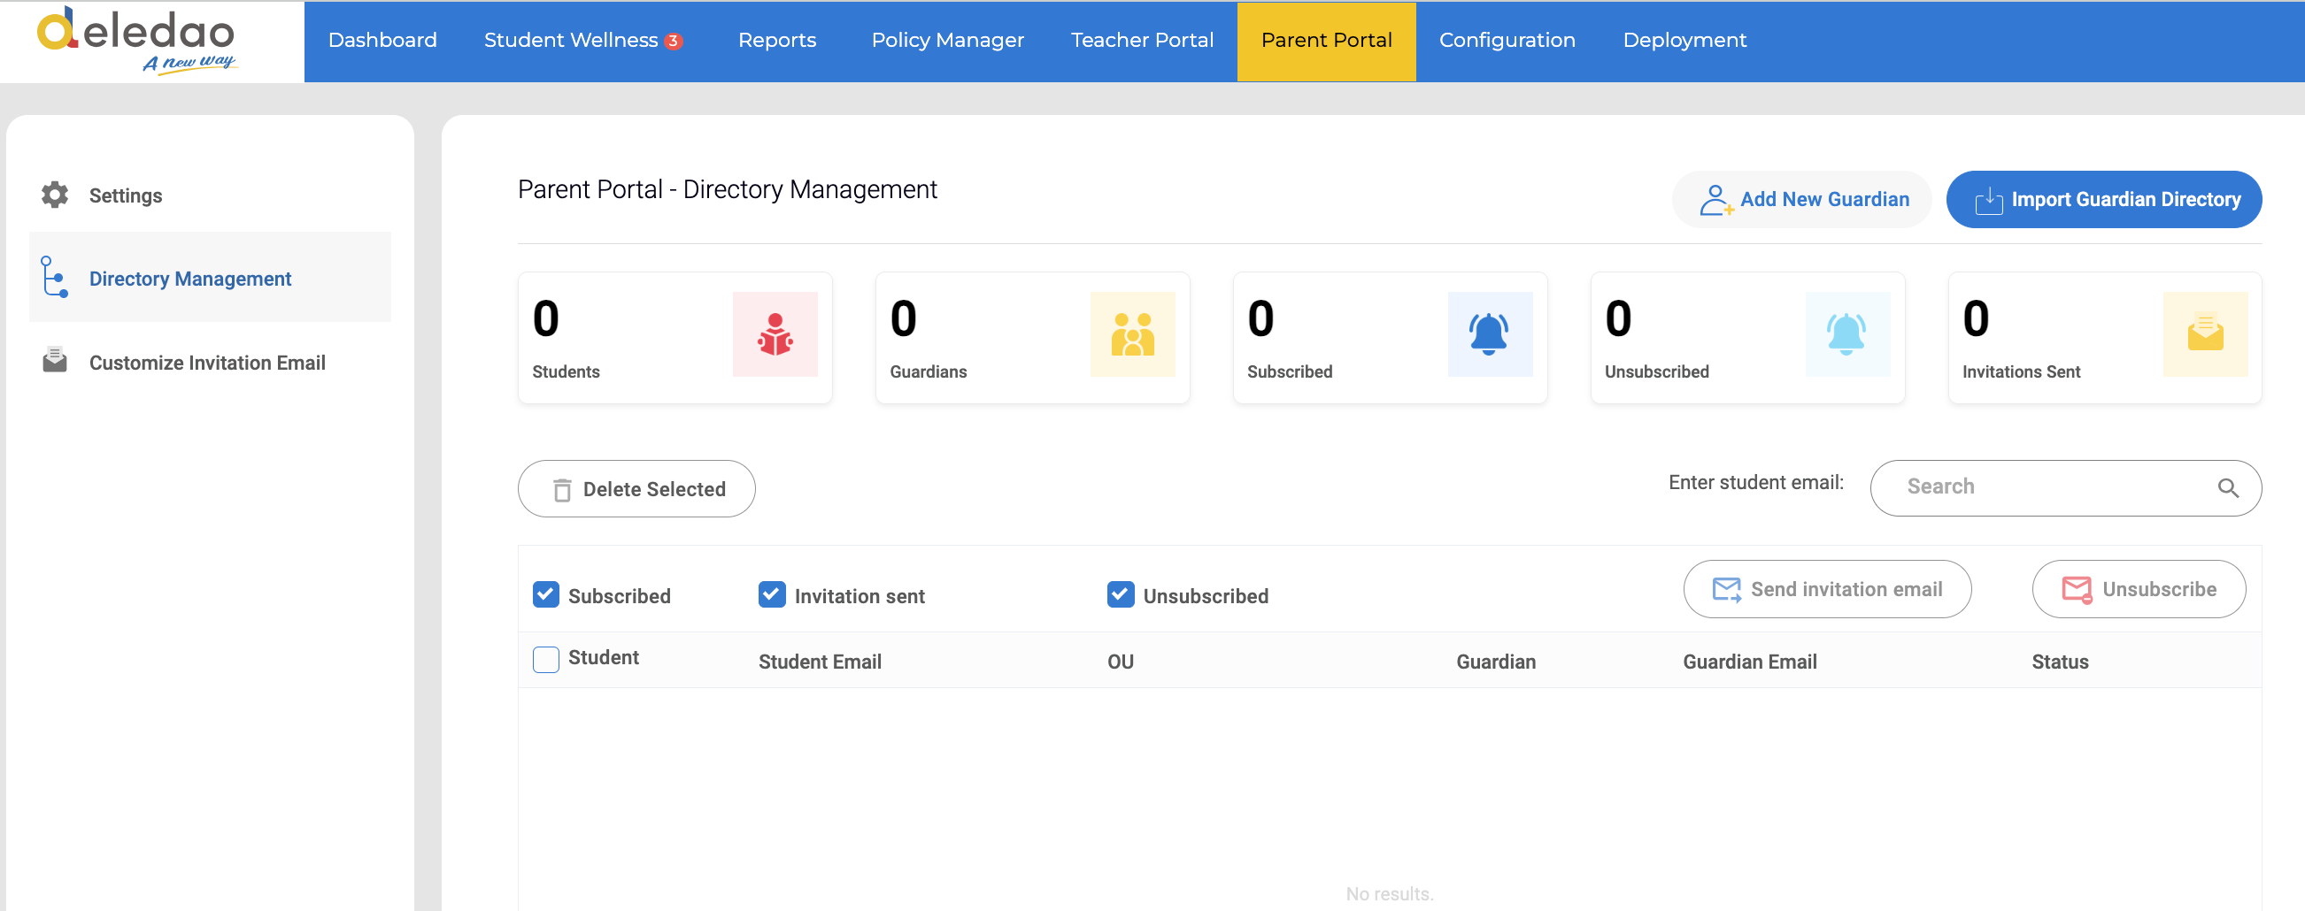The height and width of the screenshot is (911, 2305).
Task: Click the Import Guardian Directory button
Action: click(2104, 199)
